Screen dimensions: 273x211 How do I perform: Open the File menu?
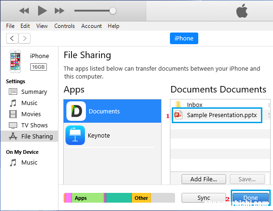(x=10, y=26)
